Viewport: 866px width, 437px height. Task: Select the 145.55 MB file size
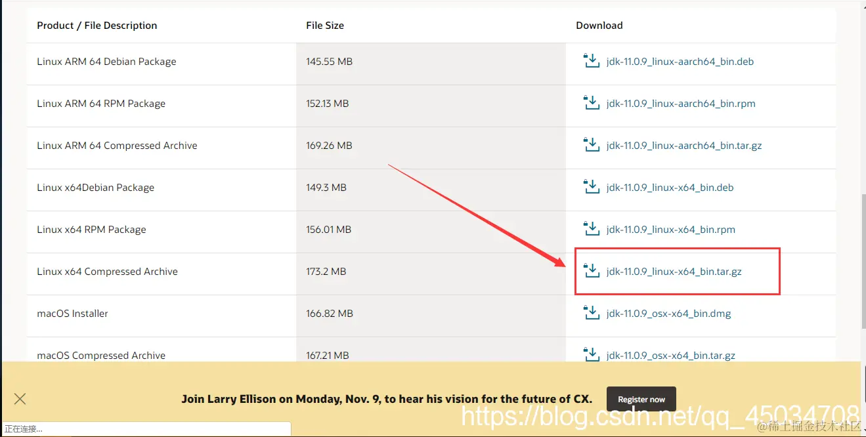329,62
